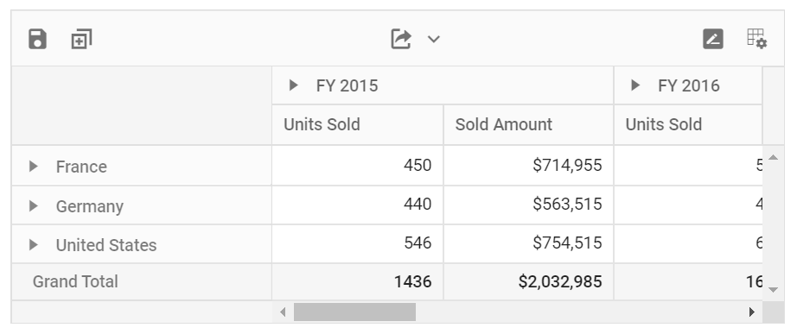
Task: Click the vertical scrollbar up arrow
Action: (x=773, y=157)
